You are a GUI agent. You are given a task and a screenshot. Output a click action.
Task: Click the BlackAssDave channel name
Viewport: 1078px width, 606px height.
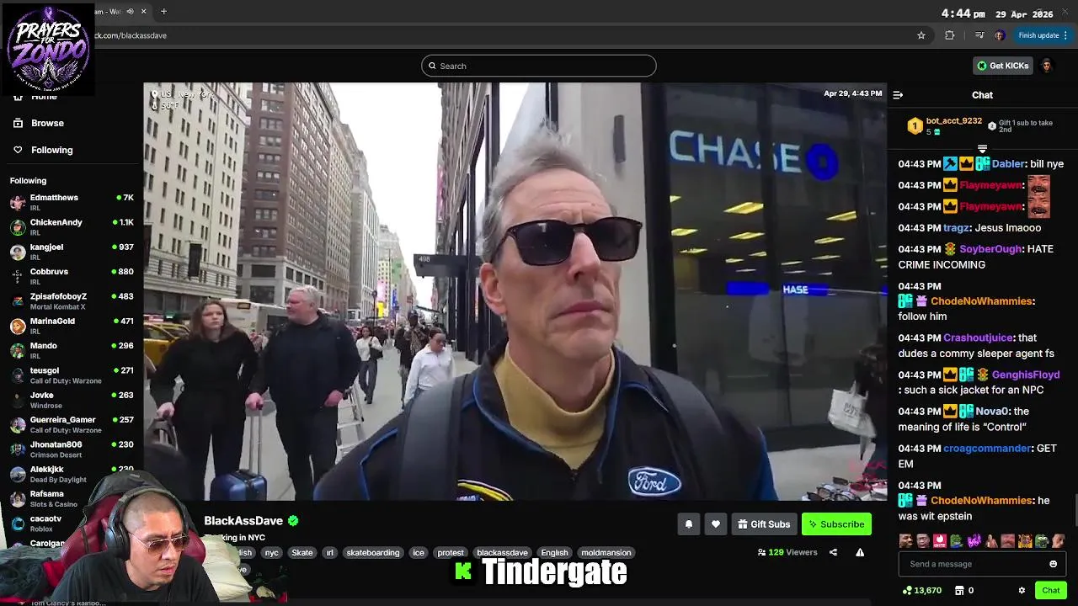click(243, 521)
